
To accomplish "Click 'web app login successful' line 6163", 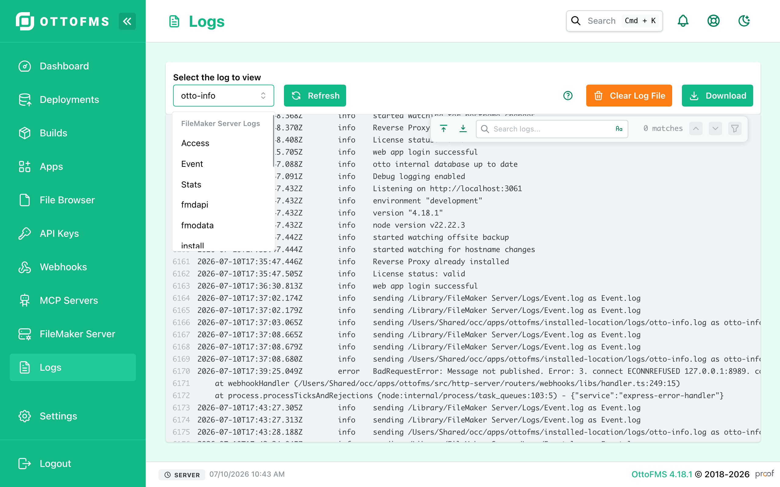I will [425, 286].
